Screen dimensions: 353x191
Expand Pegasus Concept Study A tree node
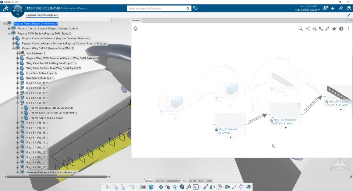9,28
